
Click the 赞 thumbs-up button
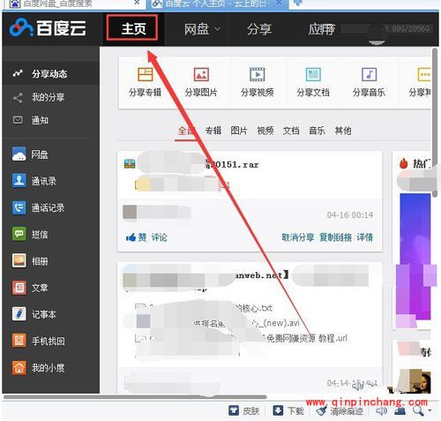[136, 237]
